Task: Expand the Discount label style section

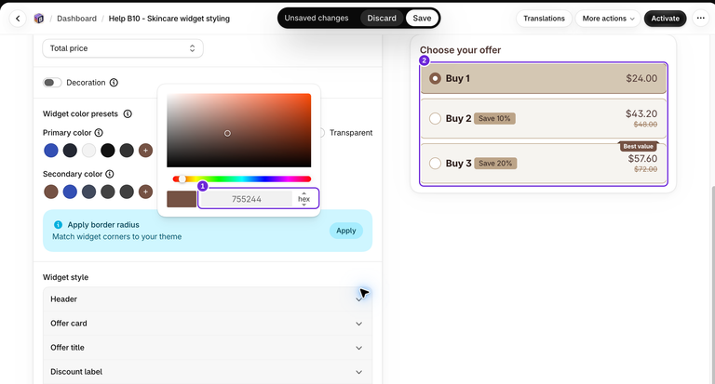Action: pyautogui.click(x=208, y=372)
